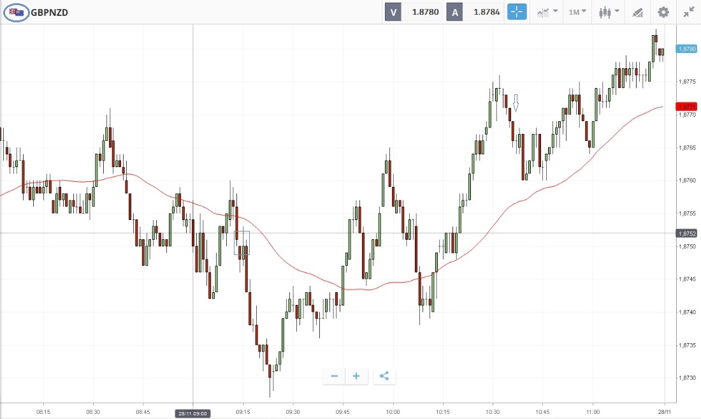Zoom out with the minus button
This screenshot has height=419, width=701.
coord(334,376)
